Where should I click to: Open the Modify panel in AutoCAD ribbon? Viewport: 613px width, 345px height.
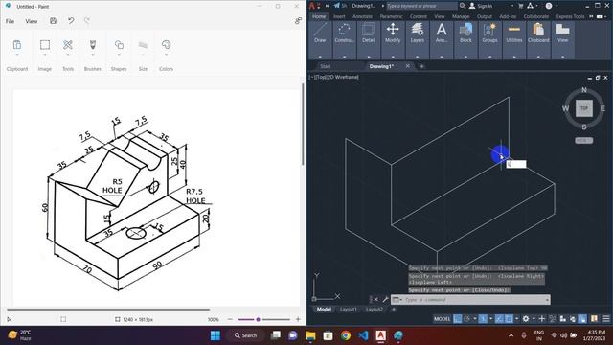coord(393,34)
